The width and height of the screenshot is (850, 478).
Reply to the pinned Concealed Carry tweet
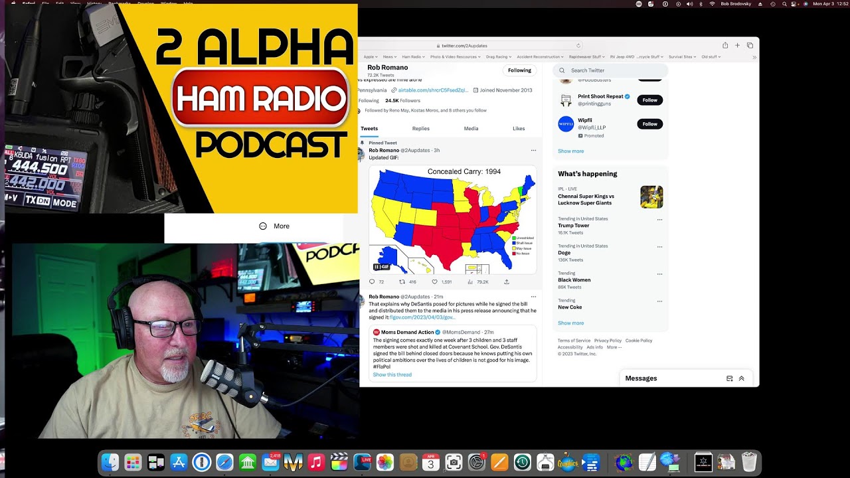(x=372, y=281)
